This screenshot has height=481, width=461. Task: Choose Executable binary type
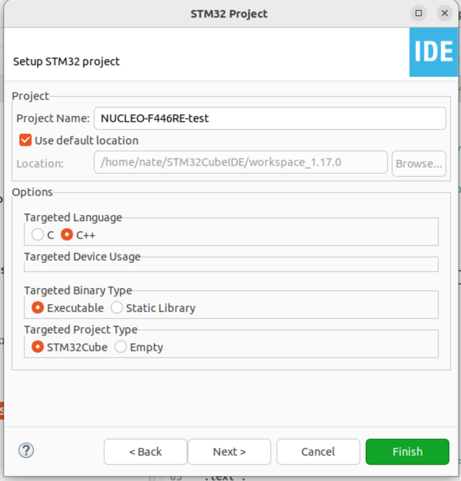(38, 307)
